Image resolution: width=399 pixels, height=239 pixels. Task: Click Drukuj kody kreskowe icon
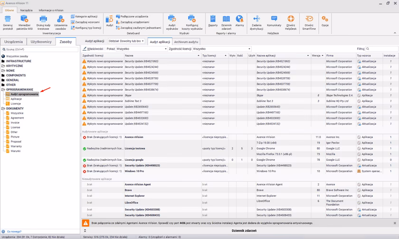pos(43,19)
